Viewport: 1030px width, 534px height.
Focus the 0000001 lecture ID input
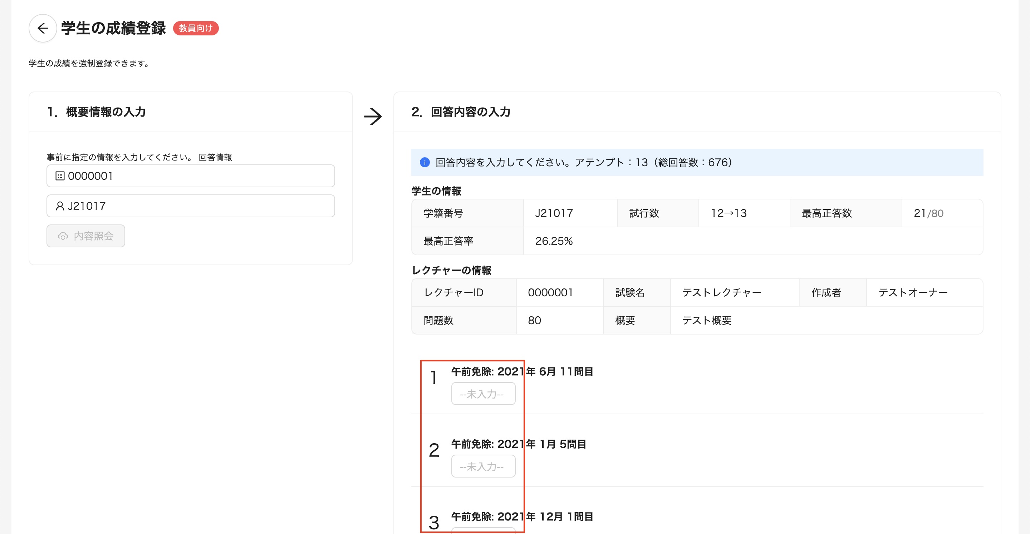pos(200,176)
